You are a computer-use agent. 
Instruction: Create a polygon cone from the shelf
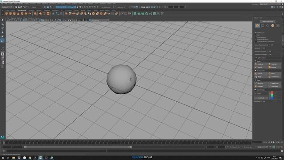(18, 13)
